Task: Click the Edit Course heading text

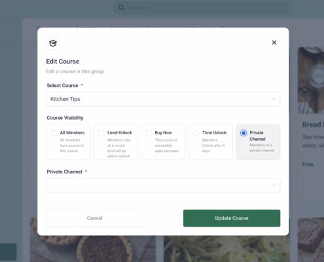Action: pyautogui.click(x=63, y=62)
